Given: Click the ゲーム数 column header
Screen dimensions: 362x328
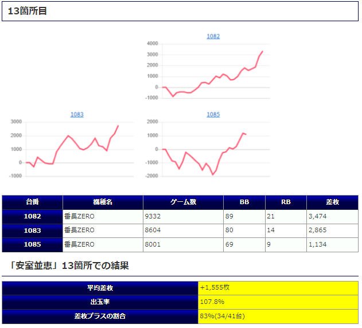Looking at the screenshot, I should [x=183, y=202].
